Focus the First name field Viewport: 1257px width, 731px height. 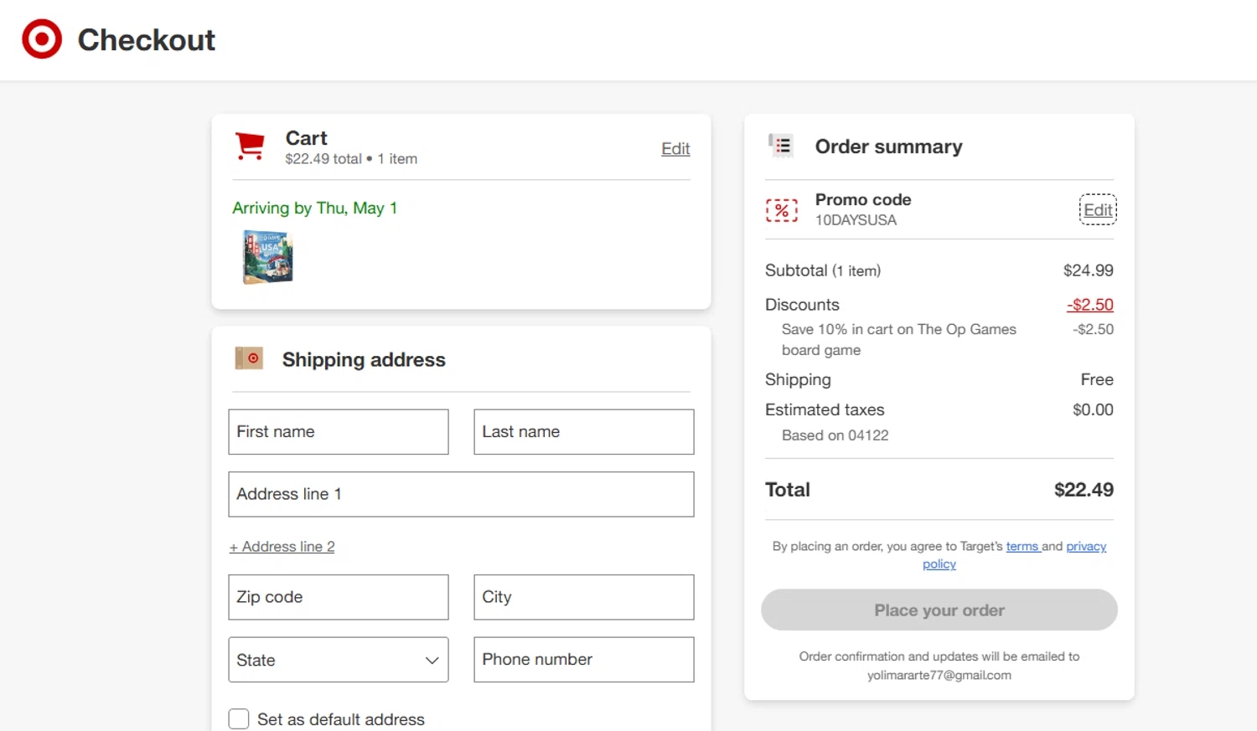338,432
